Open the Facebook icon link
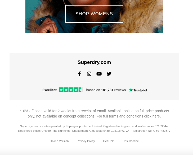Image resolution: width=193 pixels, height=155 pixels. click(79, 74)
